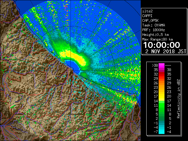
Task: Click the green 8 dBZ legend swatch
Action: [162, 110]
